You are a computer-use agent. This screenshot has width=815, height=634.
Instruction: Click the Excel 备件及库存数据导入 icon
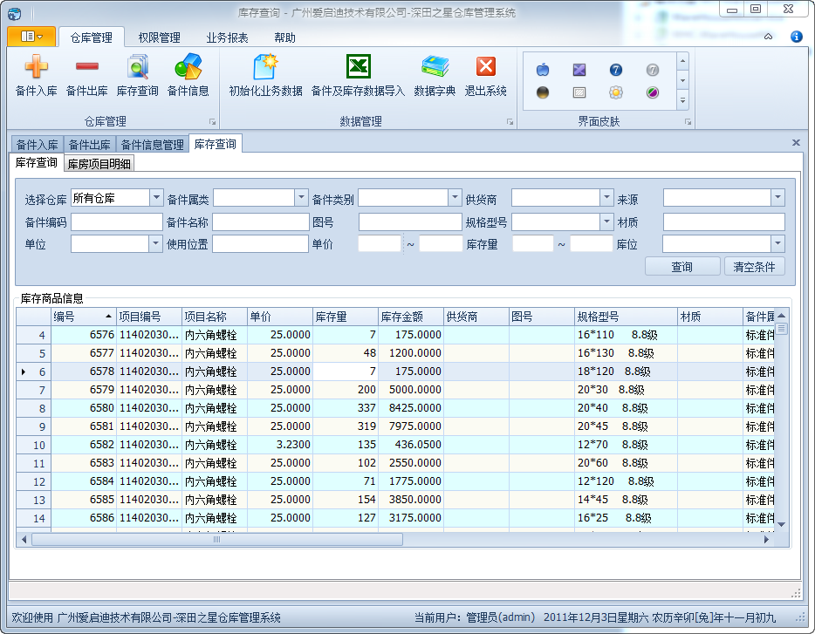click(358, 66)
